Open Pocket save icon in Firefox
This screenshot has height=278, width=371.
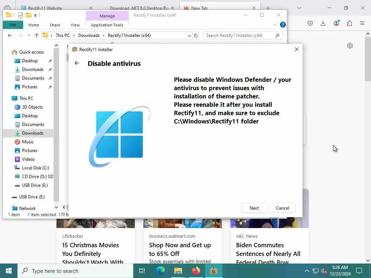point(310,23)
